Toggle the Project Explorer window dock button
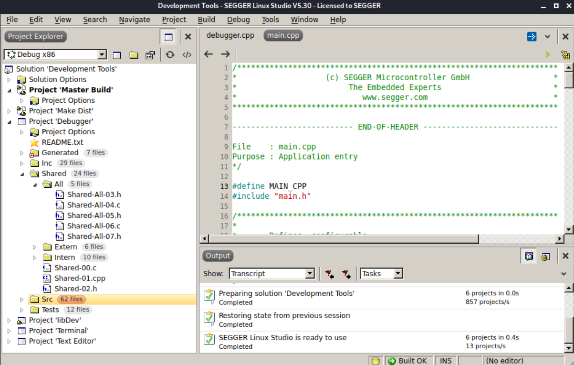Image resolution: width=574 pixels, height=365 pixels. point(168,37)
